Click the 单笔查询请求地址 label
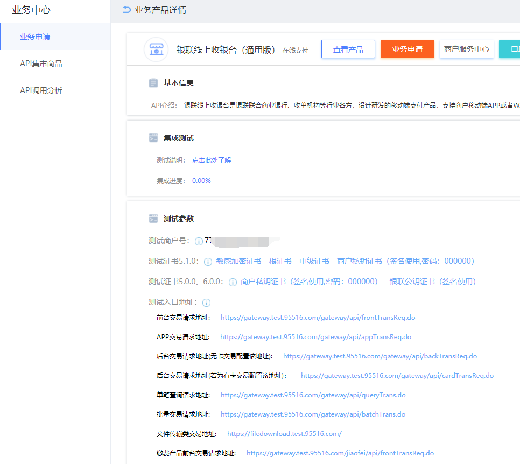This screenshot has width=520, height=464. (x=183, y=395)
